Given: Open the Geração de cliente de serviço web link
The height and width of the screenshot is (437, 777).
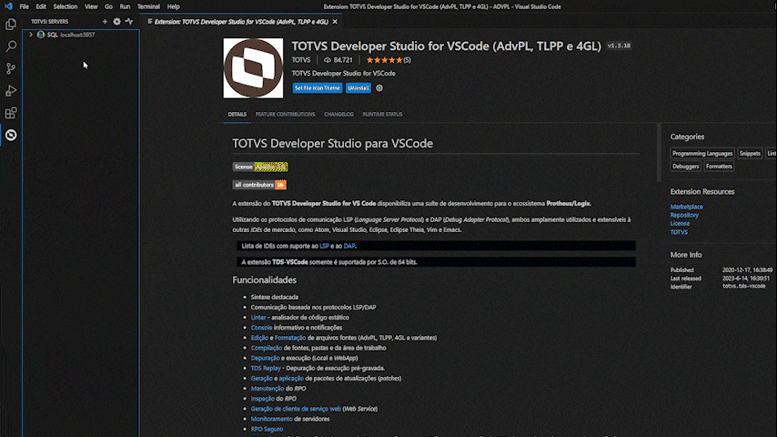Looking at the screenshot, I should point(296,409).
